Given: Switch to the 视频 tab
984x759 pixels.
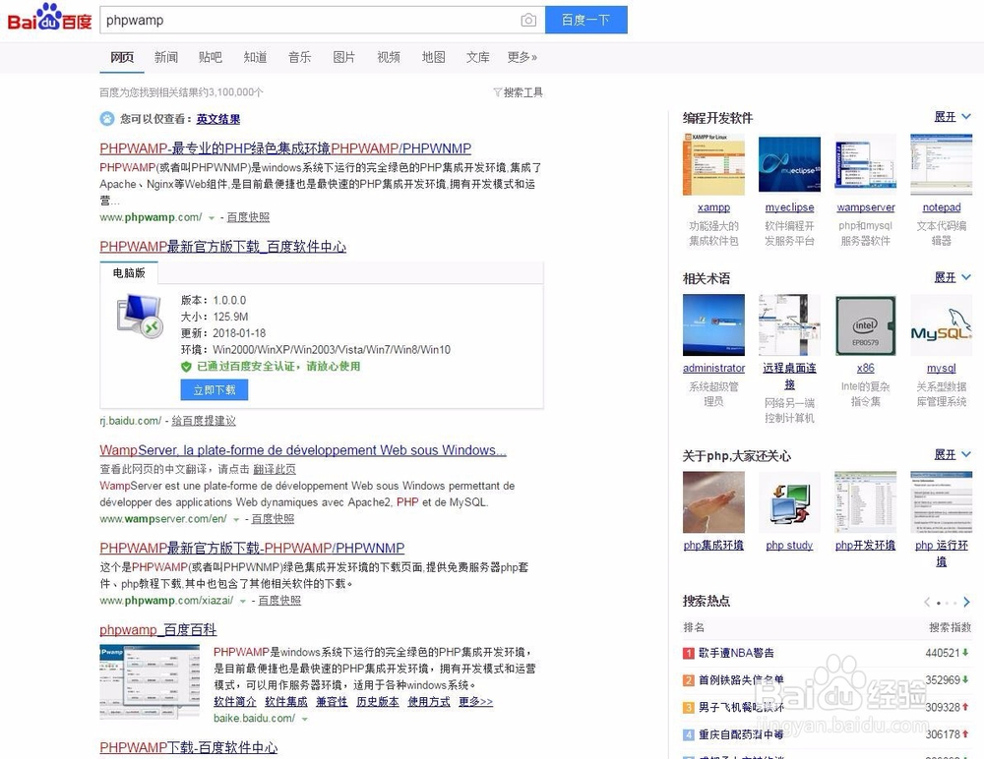Looking at the screenshot, I should point(389,57).
